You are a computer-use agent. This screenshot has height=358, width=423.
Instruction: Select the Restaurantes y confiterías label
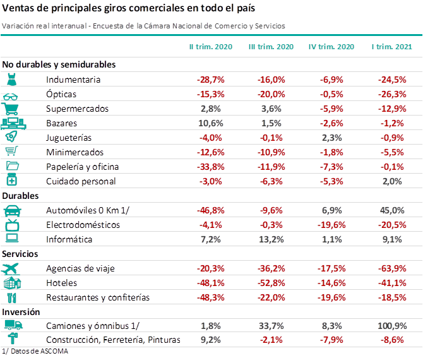click(98, 298)
